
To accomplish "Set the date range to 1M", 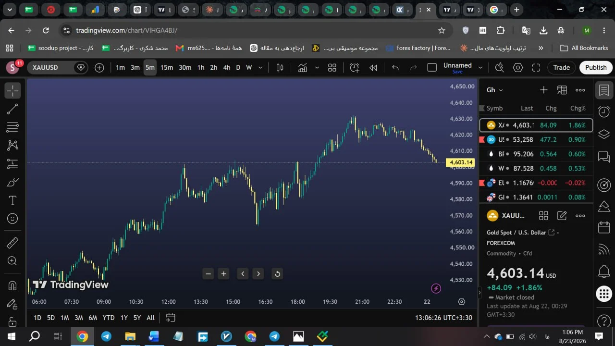I will click(x=64, y=318).
